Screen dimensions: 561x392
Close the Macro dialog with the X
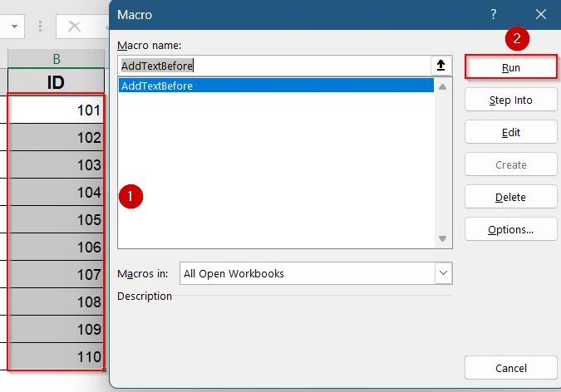tap(540, 14)
